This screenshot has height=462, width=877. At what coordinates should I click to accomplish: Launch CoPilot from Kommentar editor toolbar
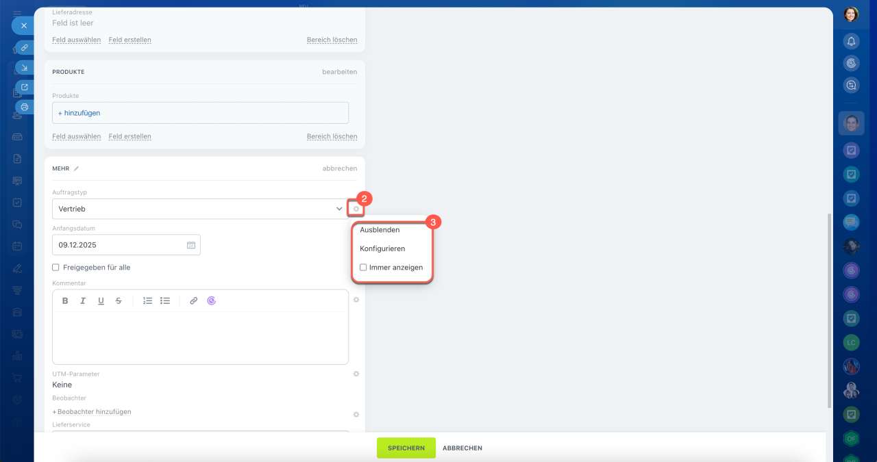click(211, 300)
